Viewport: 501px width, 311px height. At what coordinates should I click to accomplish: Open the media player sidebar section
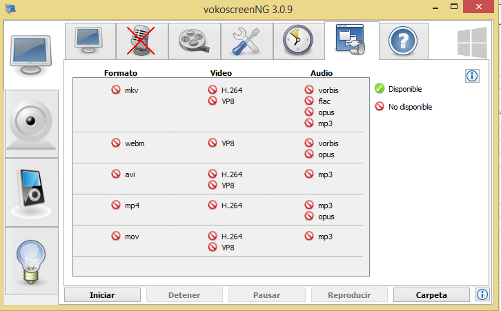click(31, 192)
